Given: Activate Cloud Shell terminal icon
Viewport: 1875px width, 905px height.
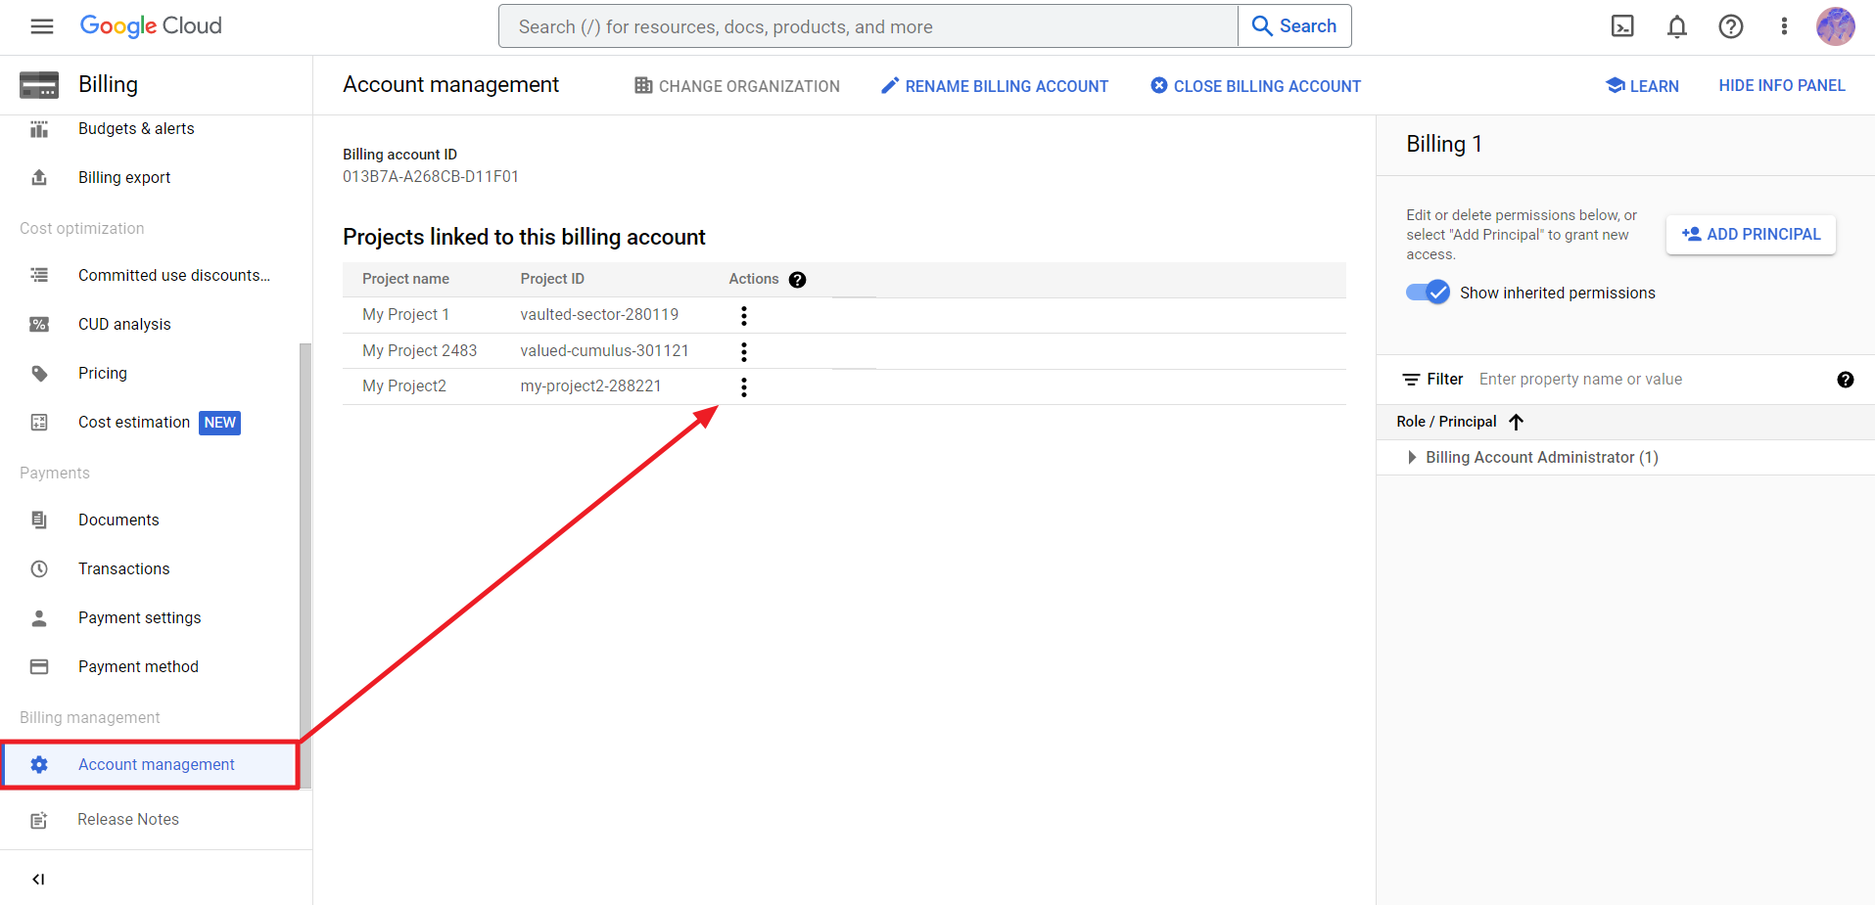Looking at the screenshot, I should [x=1622, y=26].
